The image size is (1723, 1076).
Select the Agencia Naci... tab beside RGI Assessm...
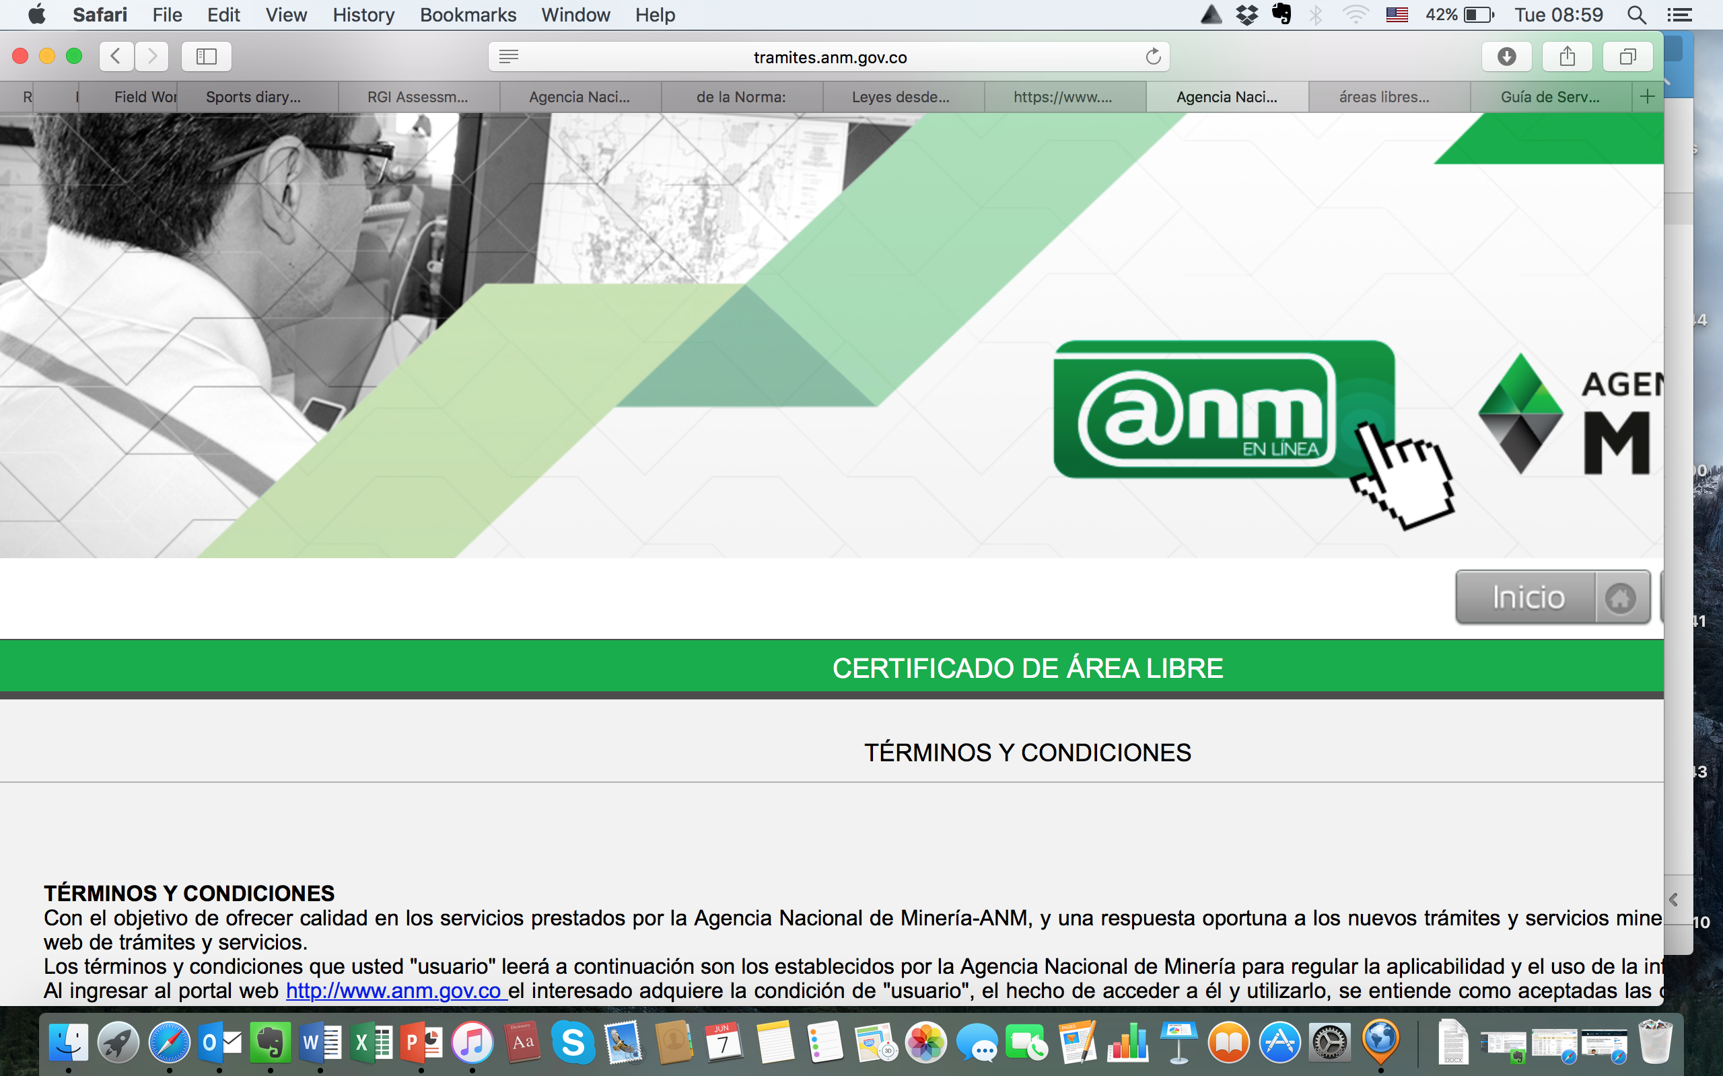pyautogui.click(x=581, y=97)
